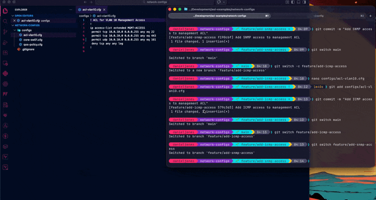Select the acl-vlan10.cfg editor tab
Screen dimensions: 376x200
point(91,9)
